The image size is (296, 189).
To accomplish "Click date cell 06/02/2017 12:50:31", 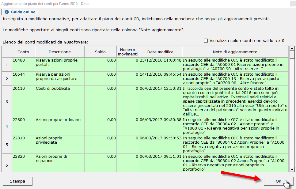I will coord(161,101).
